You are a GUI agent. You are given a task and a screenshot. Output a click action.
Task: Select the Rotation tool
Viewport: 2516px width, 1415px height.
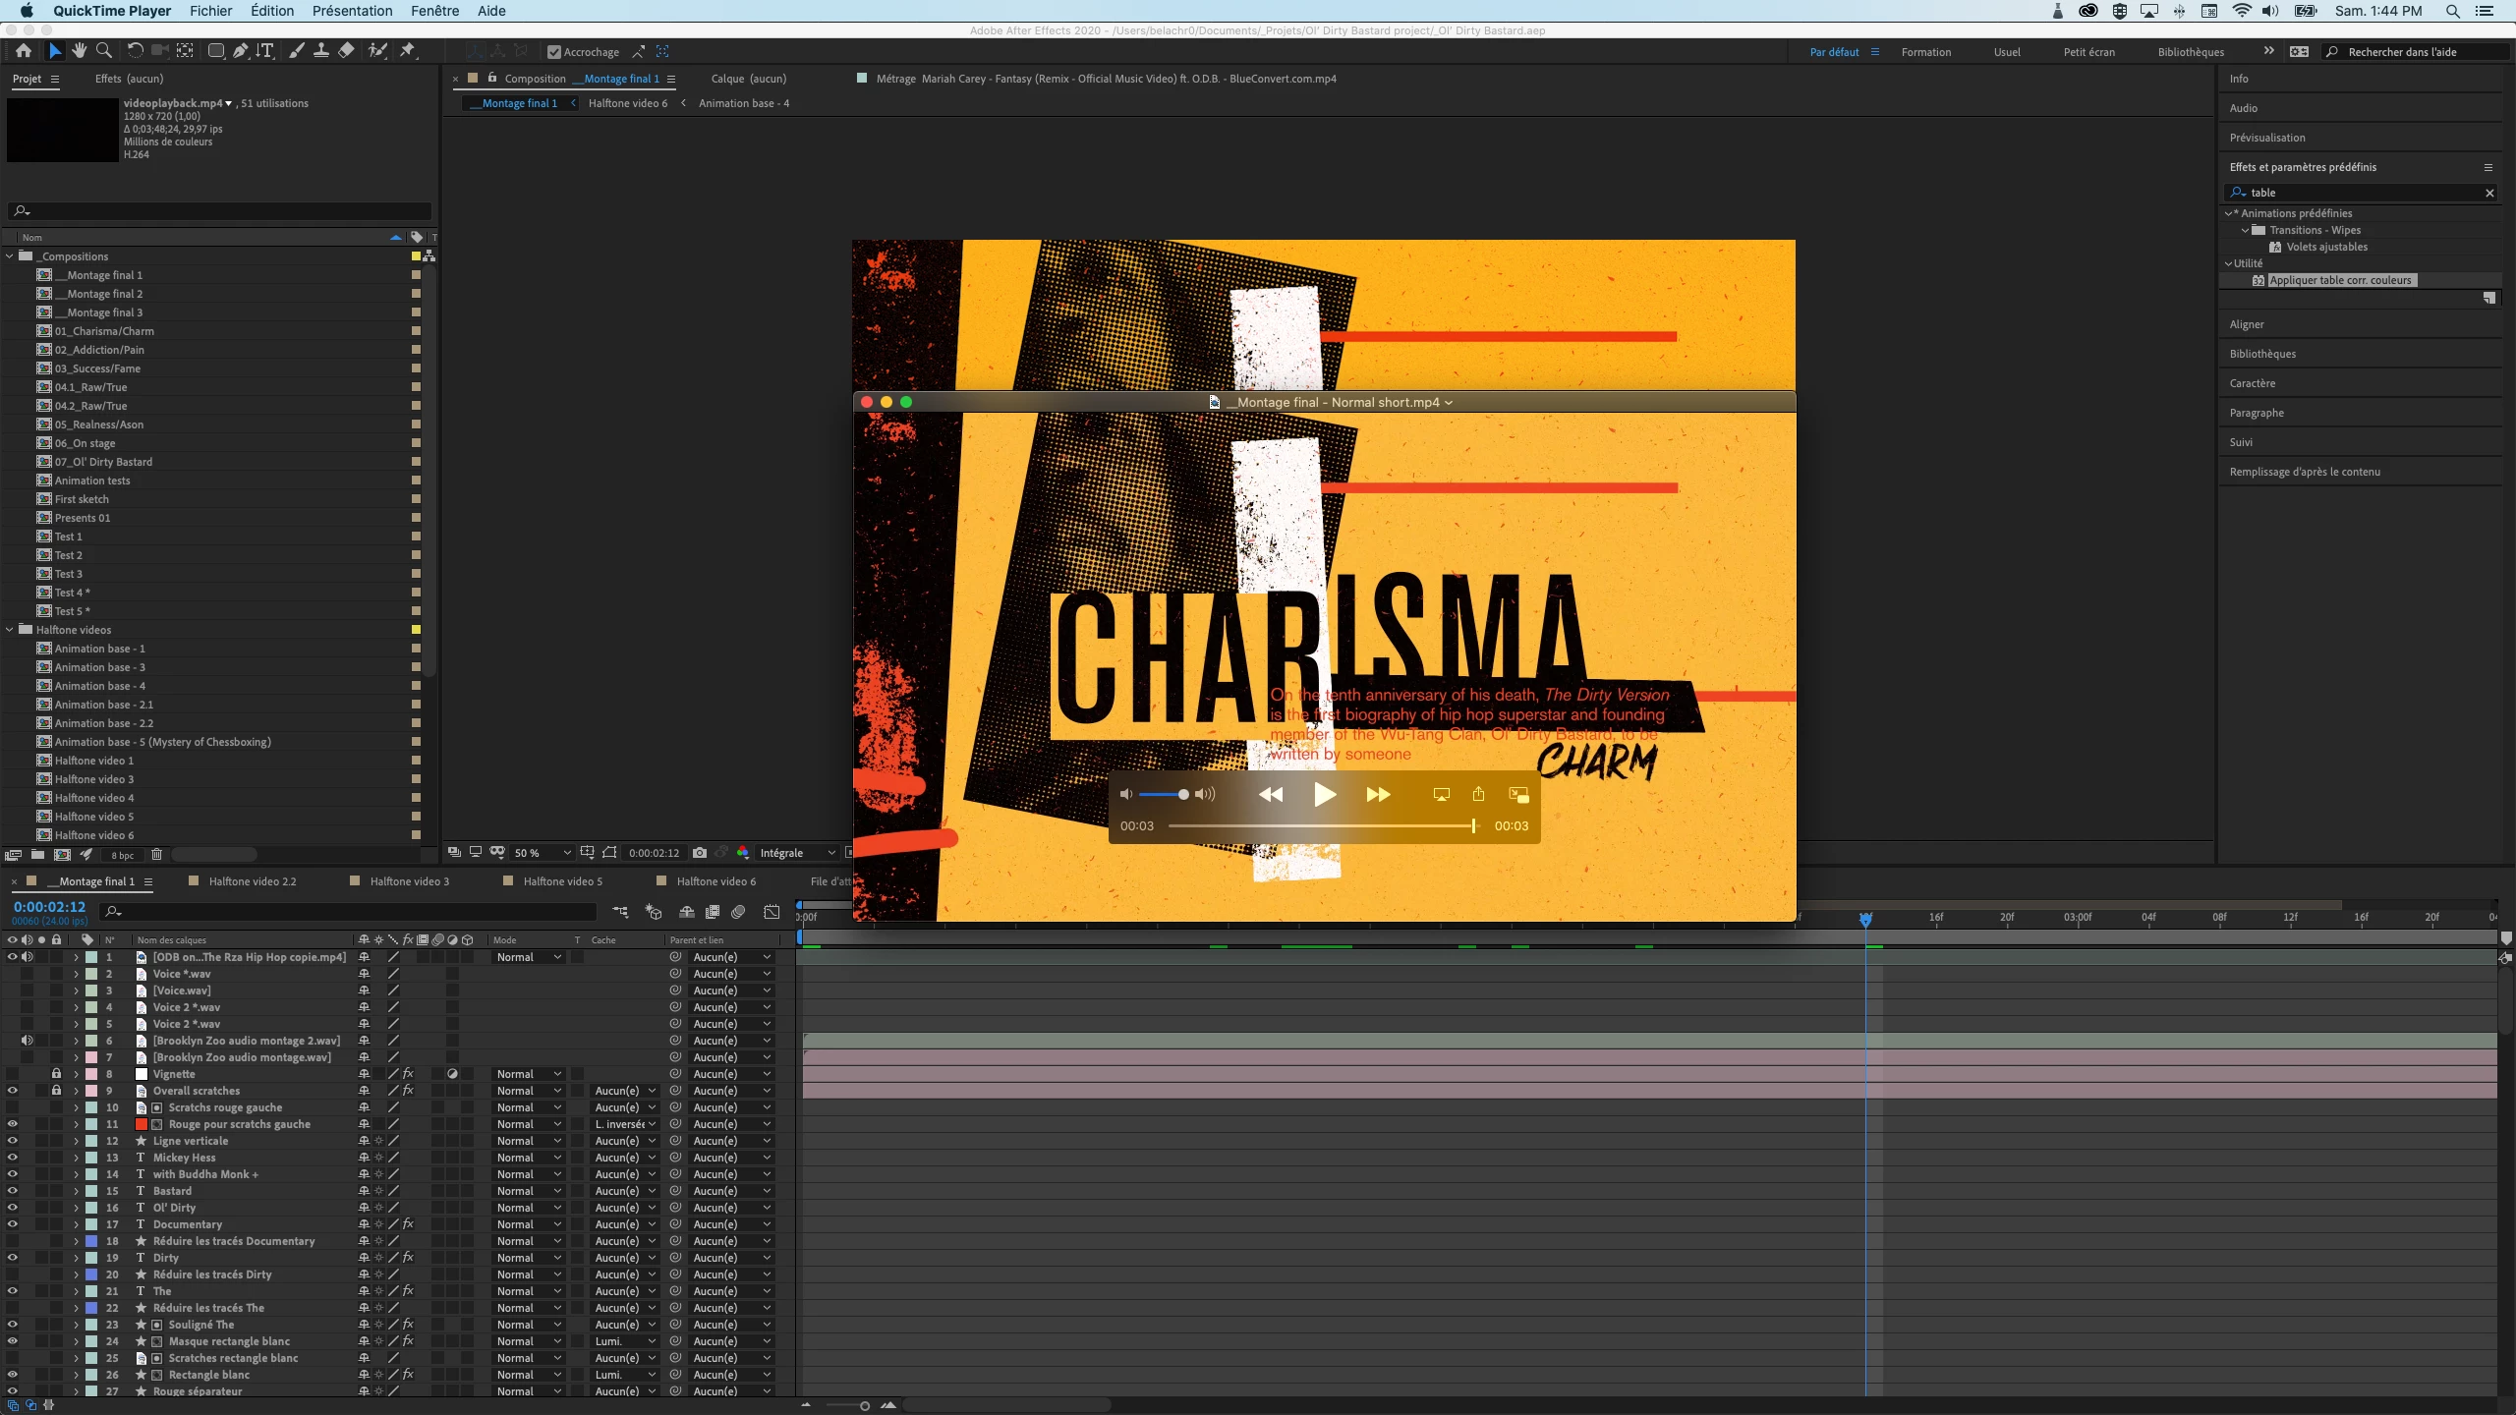[x=135, y=51]
